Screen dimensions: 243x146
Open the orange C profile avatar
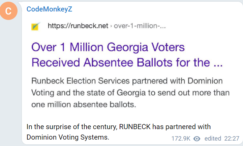click(8, 11)
